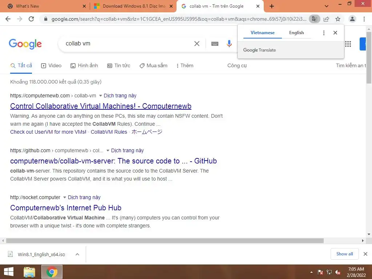372x279 pixels.
Task: Click the Google logo
Action: coord(25,44)
